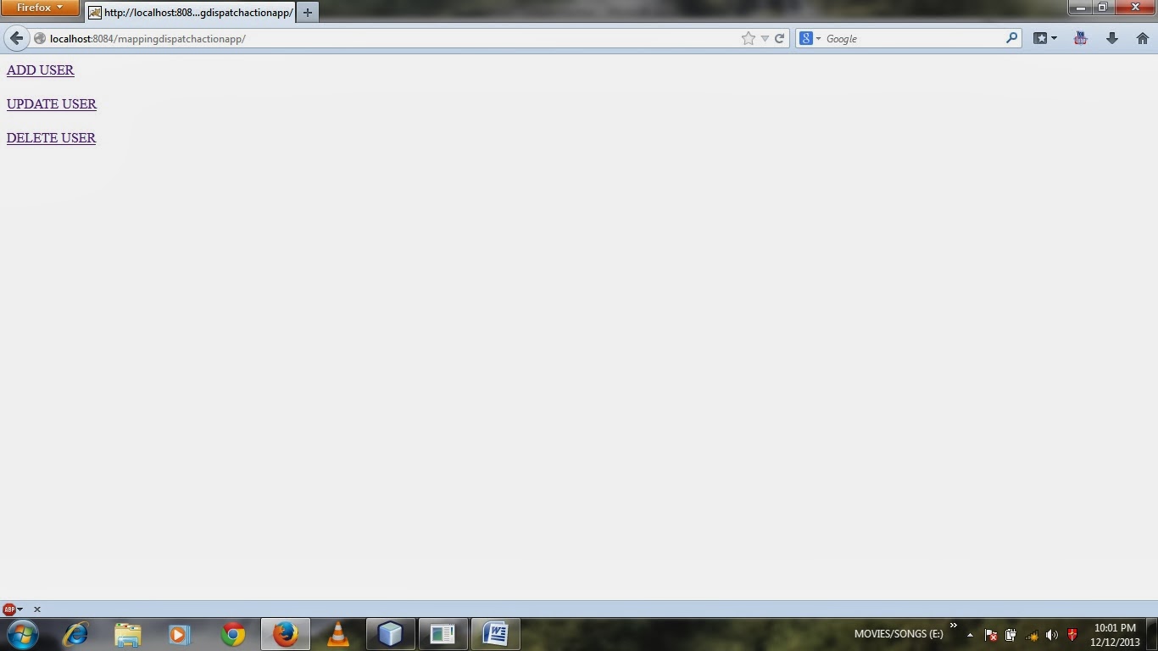Show URL history dropdown arrow
This screenshot has height=651, width=1158.
click(765, 38)
